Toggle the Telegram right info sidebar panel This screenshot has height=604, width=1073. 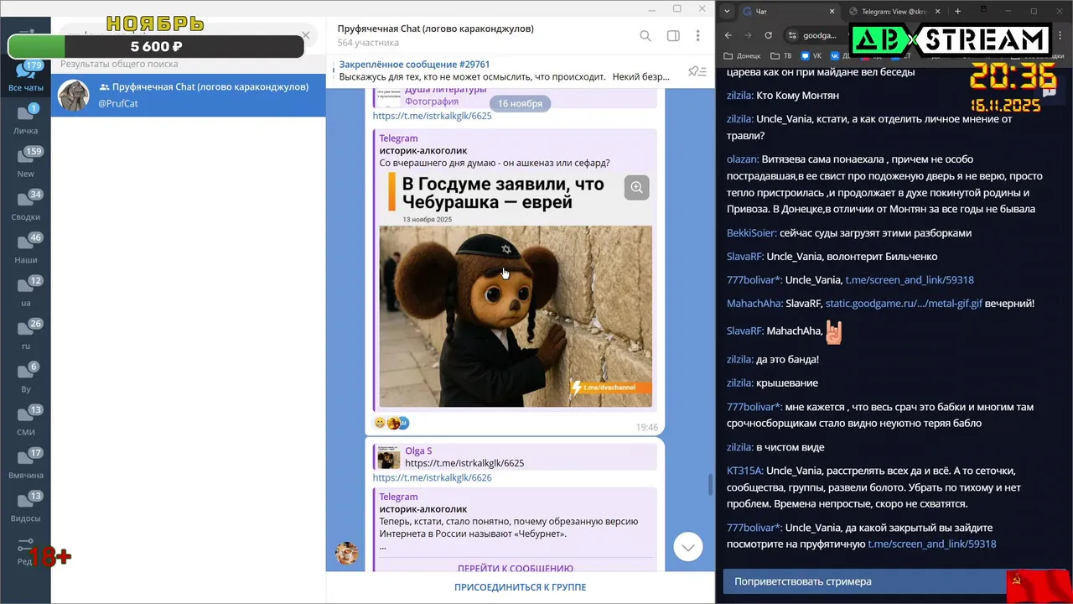[x=673, y=36]
